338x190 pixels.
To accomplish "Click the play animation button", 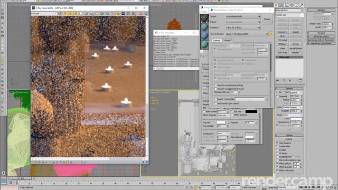I will pyautogui.click(x=310, y=187).
